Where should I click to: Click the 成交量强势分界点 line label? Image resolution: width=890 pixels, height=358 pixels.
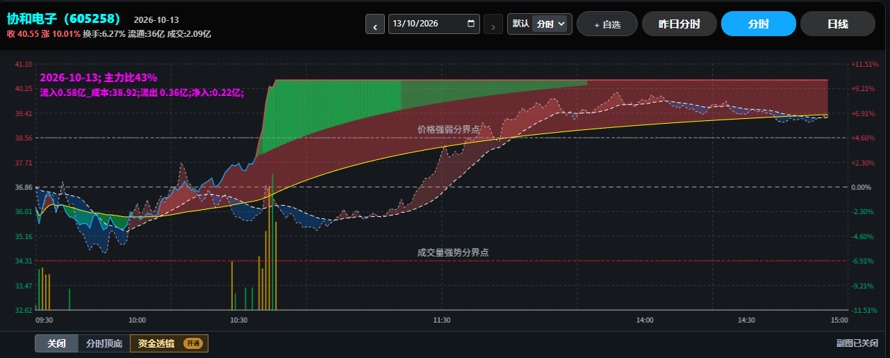pyautogui.click(x=452, y=252)
